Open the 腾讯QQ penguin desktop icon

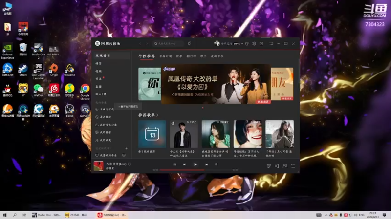pos(7,90)
